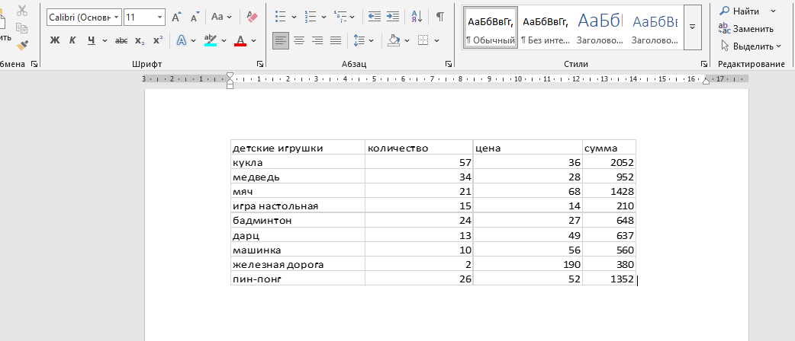
Task: Apply the superscript icon
Action: 158,40
